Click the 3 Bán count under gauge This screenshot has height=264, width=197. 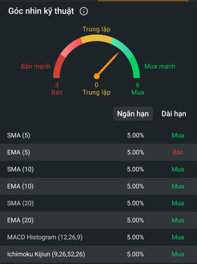57,89
